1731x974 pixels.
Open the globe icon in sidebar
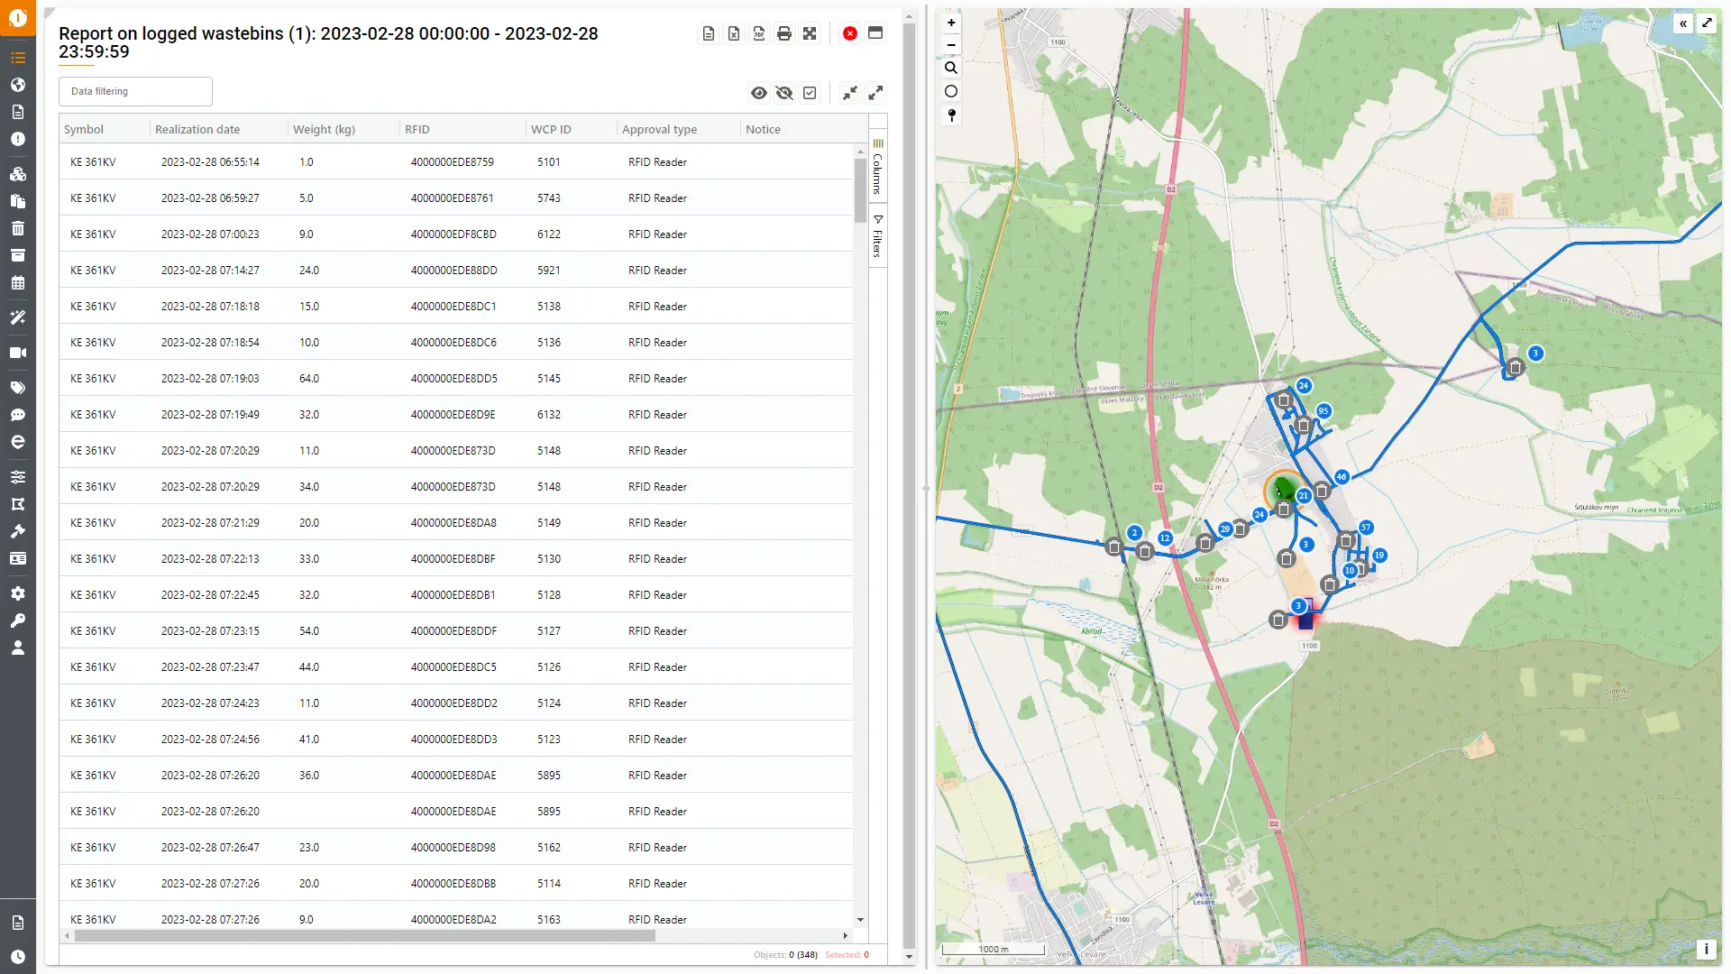click(18, 85)
